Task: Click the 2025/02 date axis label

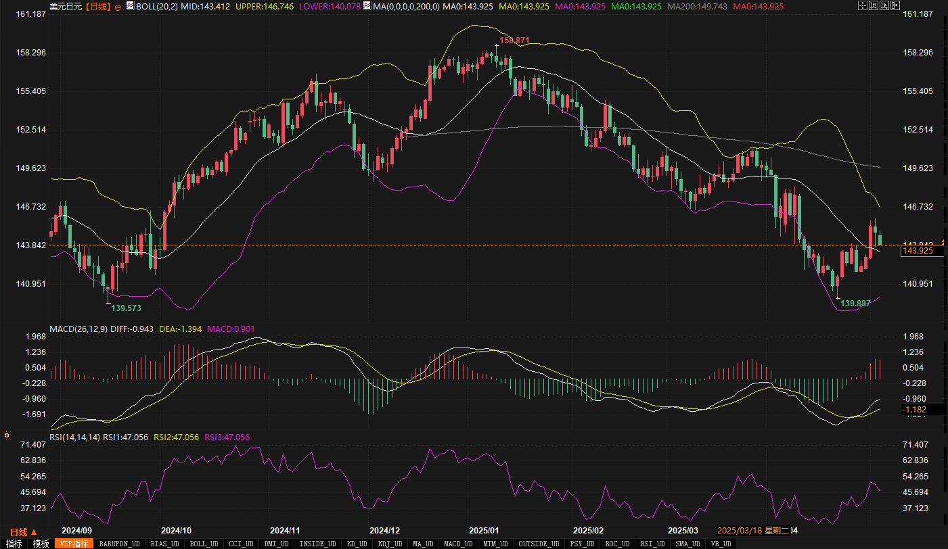Action: coord(588,531)
